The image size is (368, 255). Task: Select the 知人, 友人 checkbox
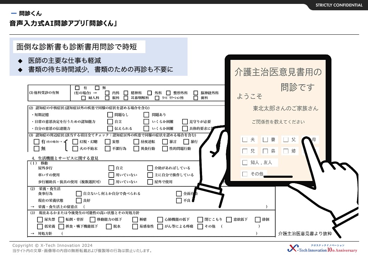tap(245, 163)
